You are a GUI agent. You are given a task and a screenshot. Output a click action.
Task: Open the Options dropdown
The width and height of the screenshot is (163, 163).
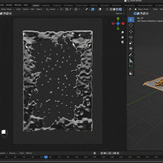tap(120, 13)
